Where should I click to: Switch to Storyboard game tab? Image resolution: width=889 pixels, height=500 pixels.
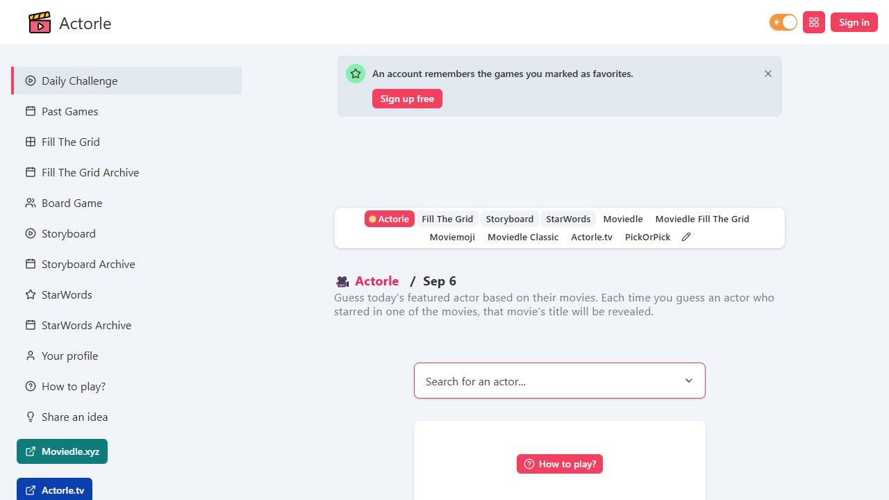point(510,219)
